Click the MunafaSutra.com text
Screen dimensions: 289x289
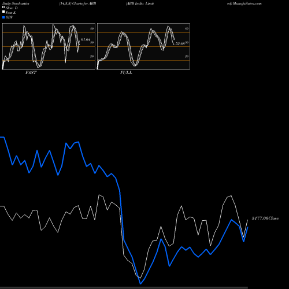click(247, 3)
